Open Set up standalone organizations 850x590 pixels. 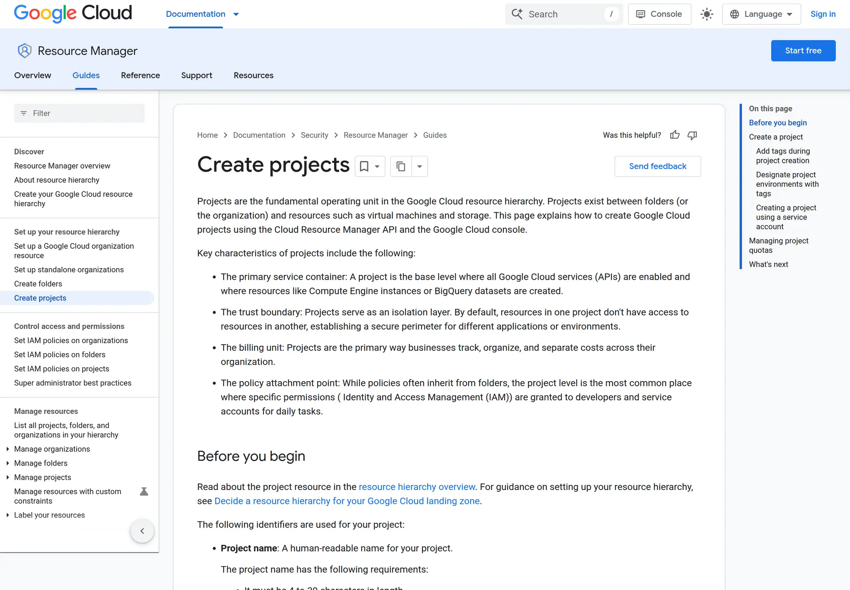tap(69, 270)
